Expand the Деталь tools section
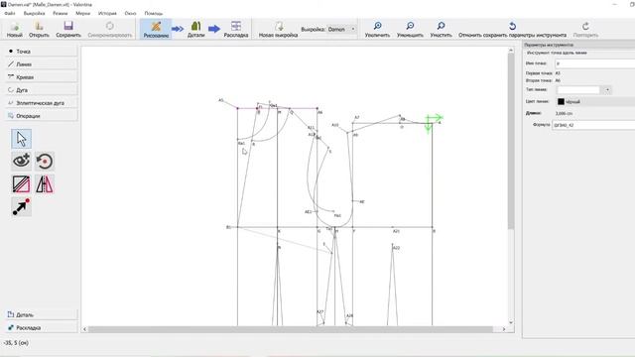The width and height of the screenshot is (635, 357). [42, 314]
